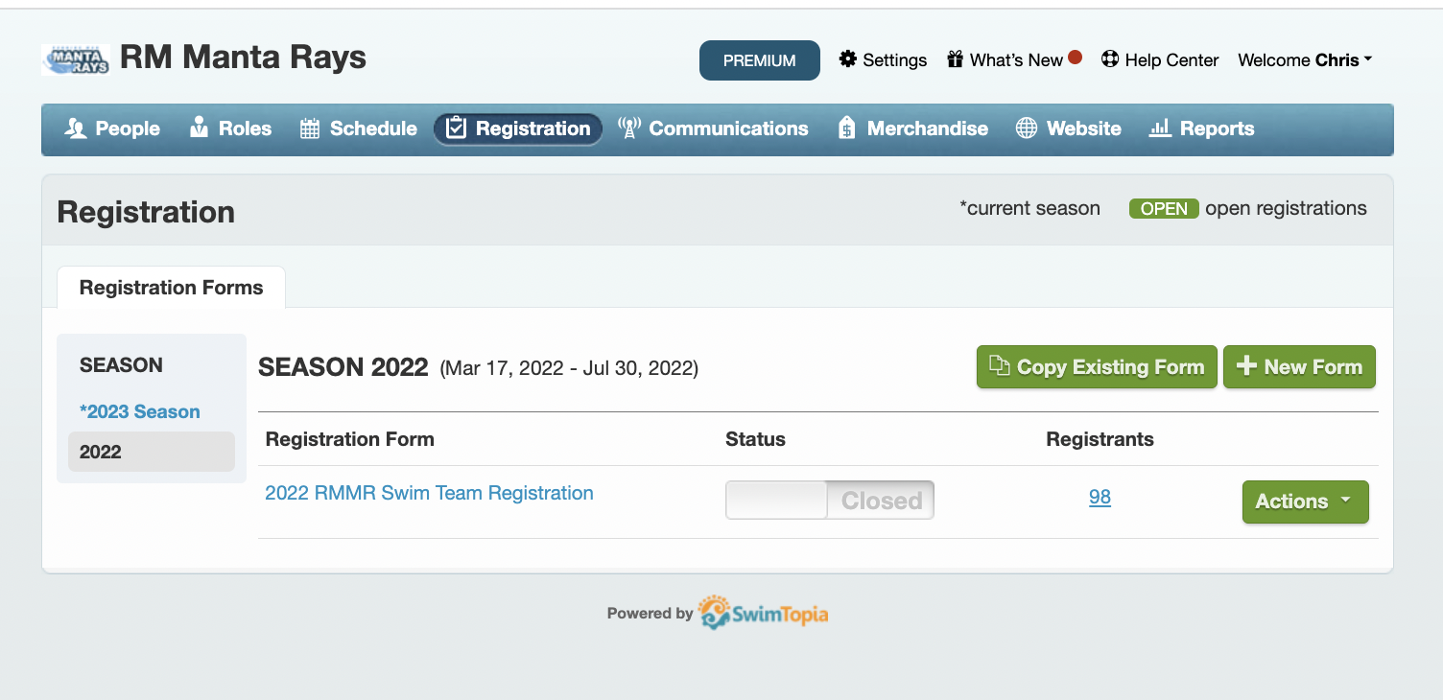The height and width of the screenshot is (700, 1443).
Task: Toggle the Closed registration status switch
Action: coord(829,501)
